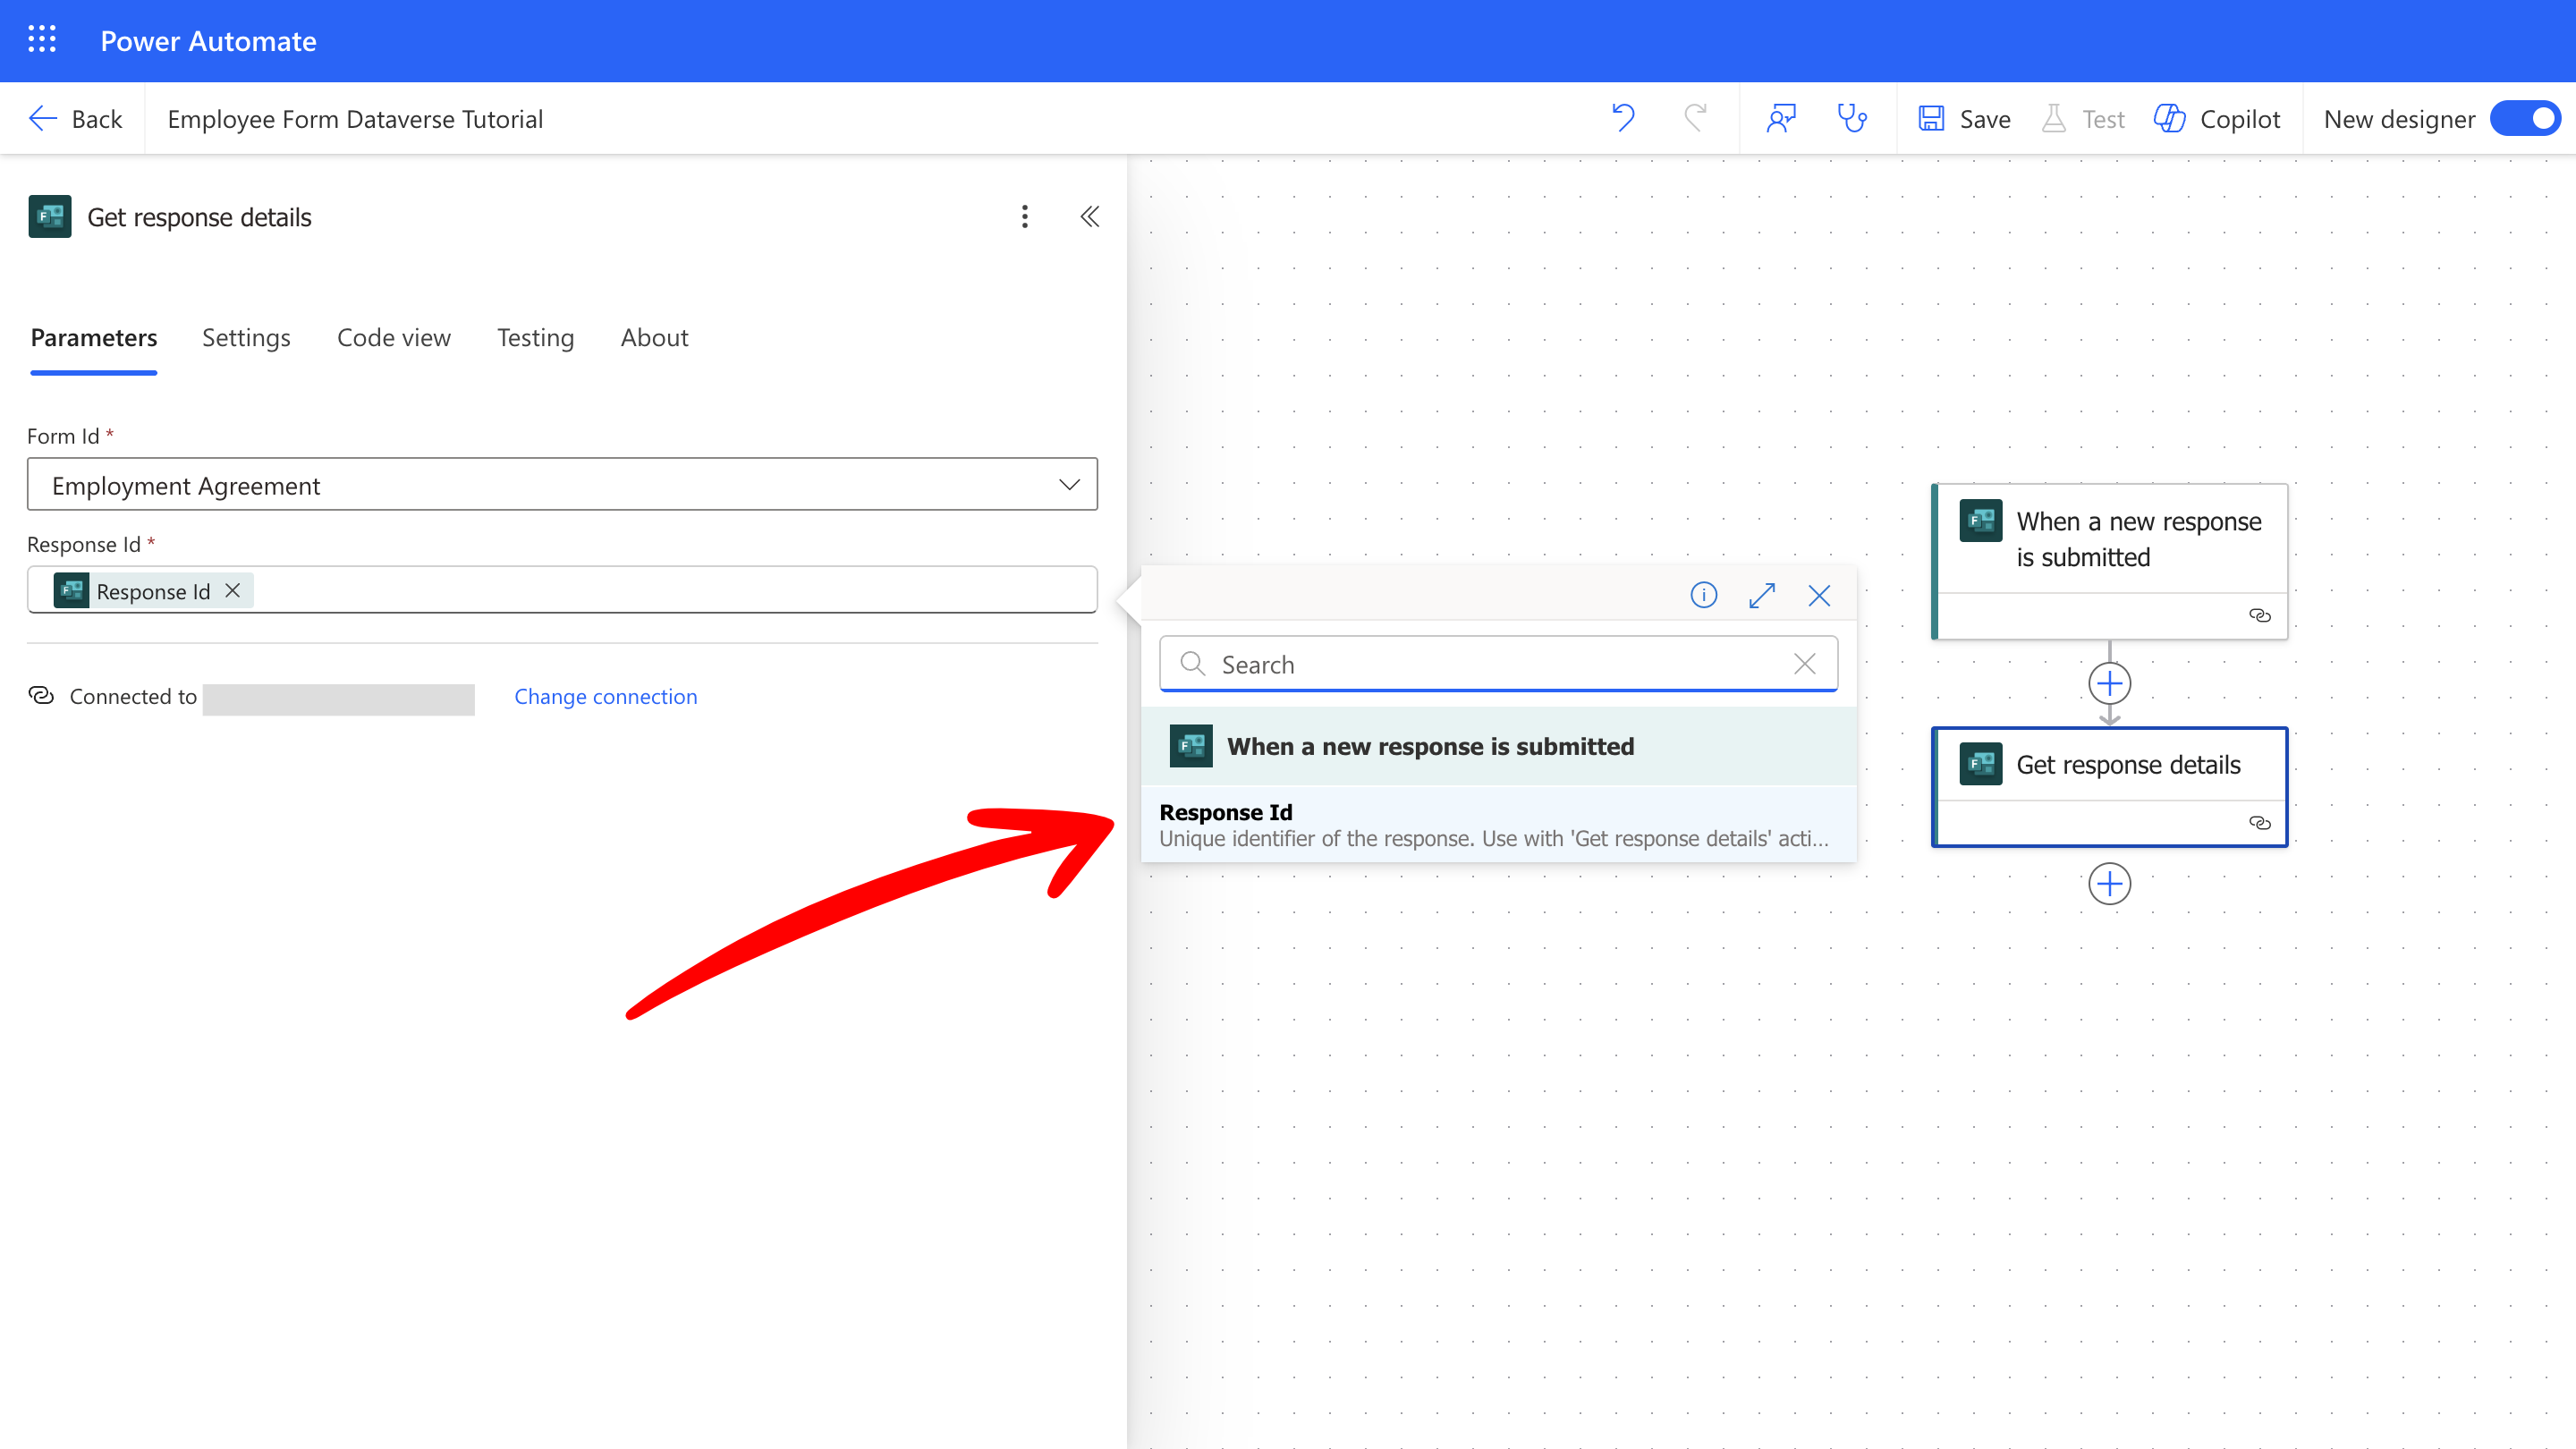Click the plus icon between the two flow actions
Viewport: 2576px width, 1449px height.
click(x=2110, y=684)
